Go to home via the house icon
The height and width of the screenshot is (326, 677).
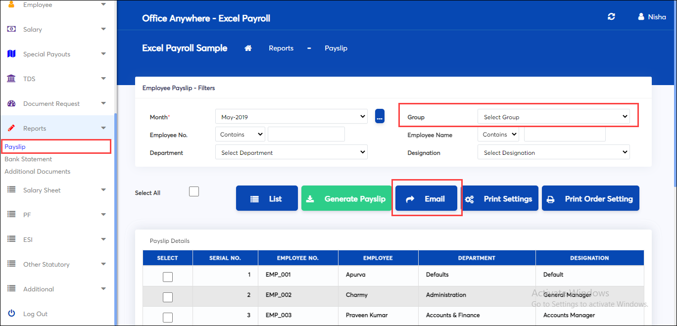248,48
